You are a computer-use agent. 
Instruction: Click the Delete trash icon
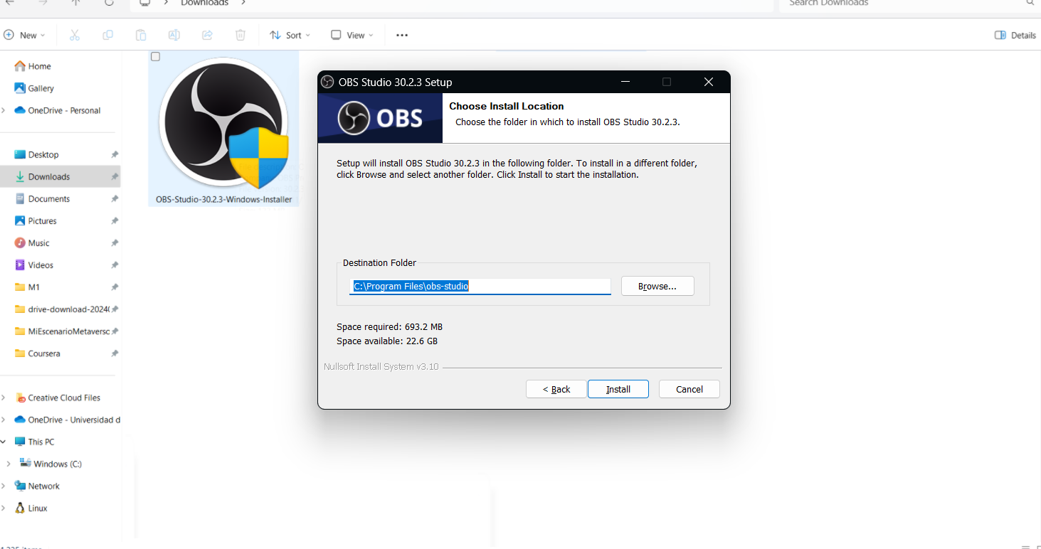click(x=241, y=35)
